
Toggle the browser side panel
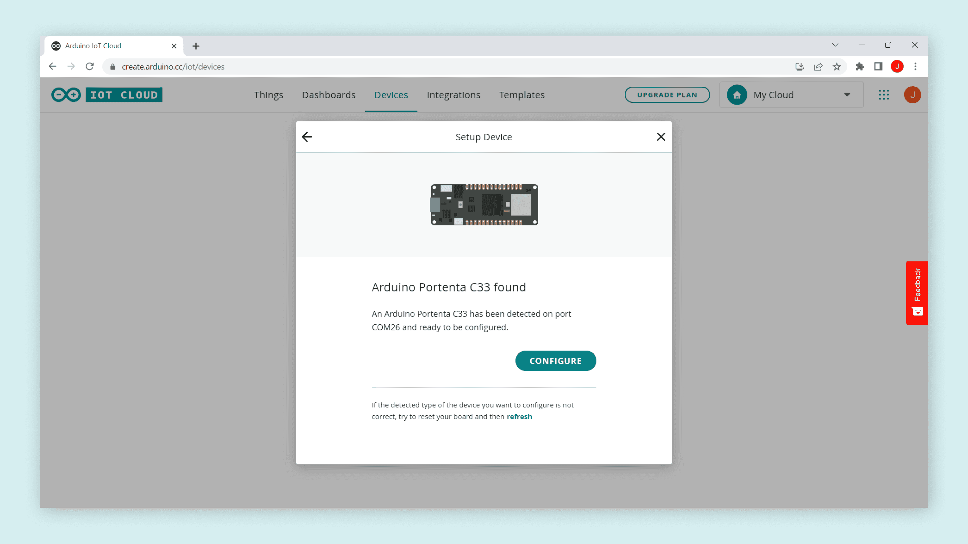pos(878,66)
